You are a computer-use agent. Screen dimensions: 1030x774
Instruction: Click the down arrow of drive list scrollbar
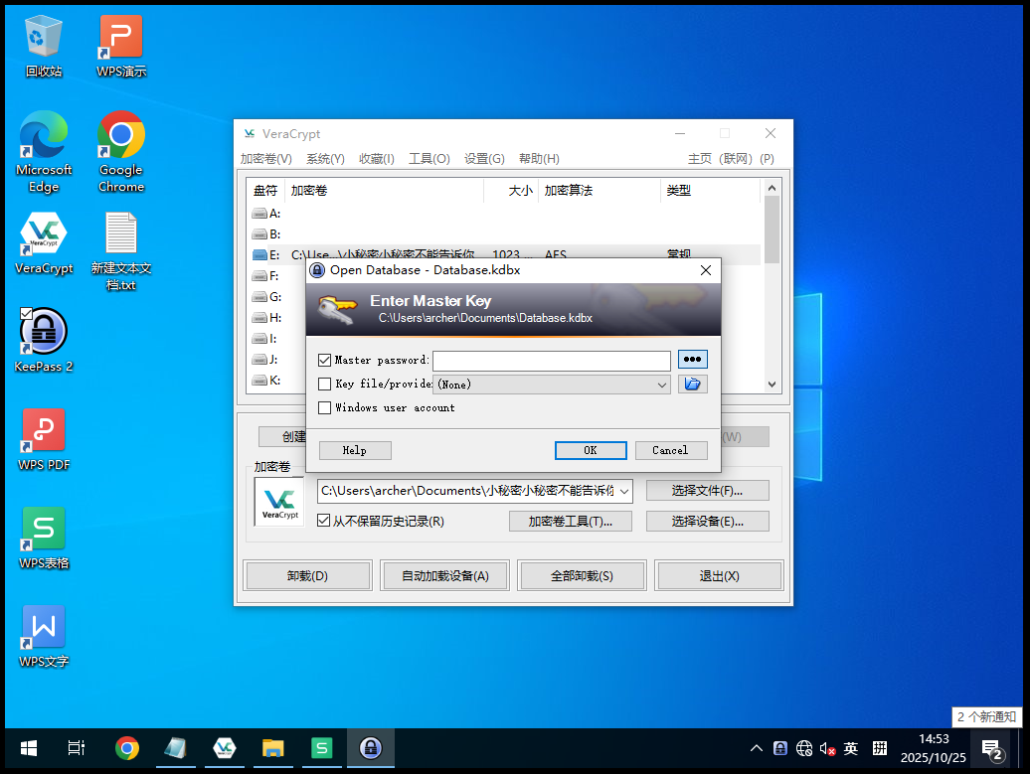point(772,385)
